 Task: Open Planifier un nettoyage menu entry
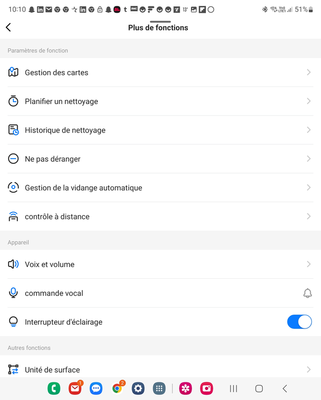pos(160,101)
